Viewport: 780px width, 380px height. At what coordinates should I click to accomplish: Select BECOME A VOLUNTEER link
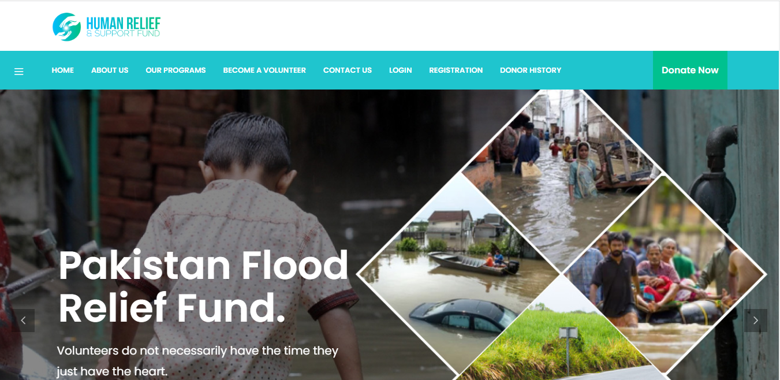(264, 70)
